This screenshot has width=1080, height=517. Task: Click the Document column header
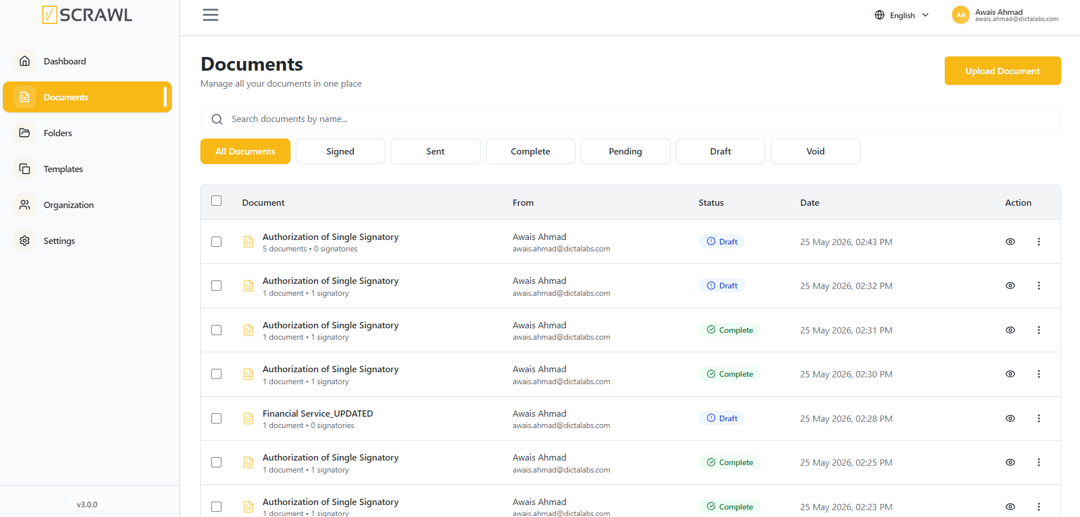263,202
